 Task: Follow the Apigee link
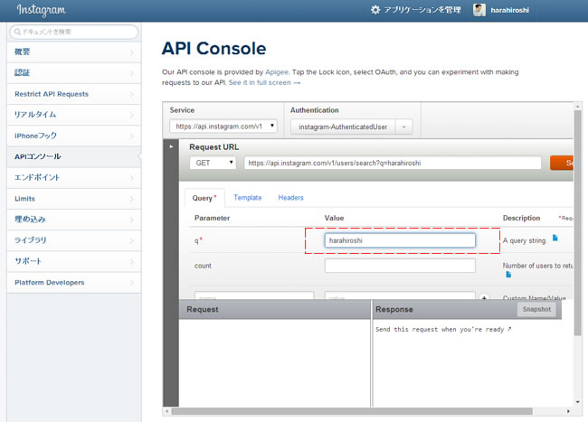pyautogui.click(x=277, y=72)
